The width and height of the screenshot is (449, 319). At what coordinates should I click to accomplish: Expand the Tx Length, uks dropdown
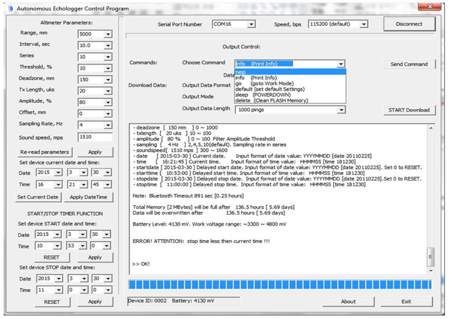coord(108,91)
